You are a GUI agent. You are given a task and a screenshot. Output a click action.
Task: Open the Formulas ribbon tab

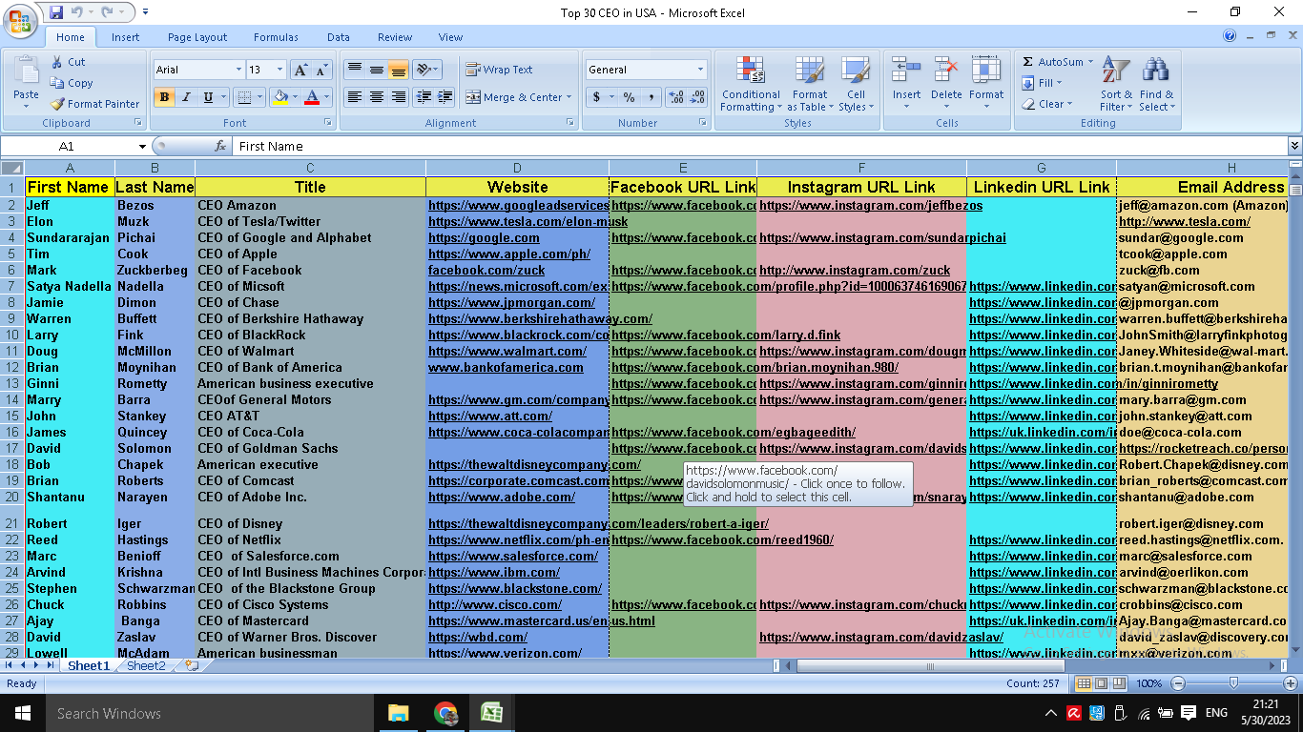click(276, 37)
